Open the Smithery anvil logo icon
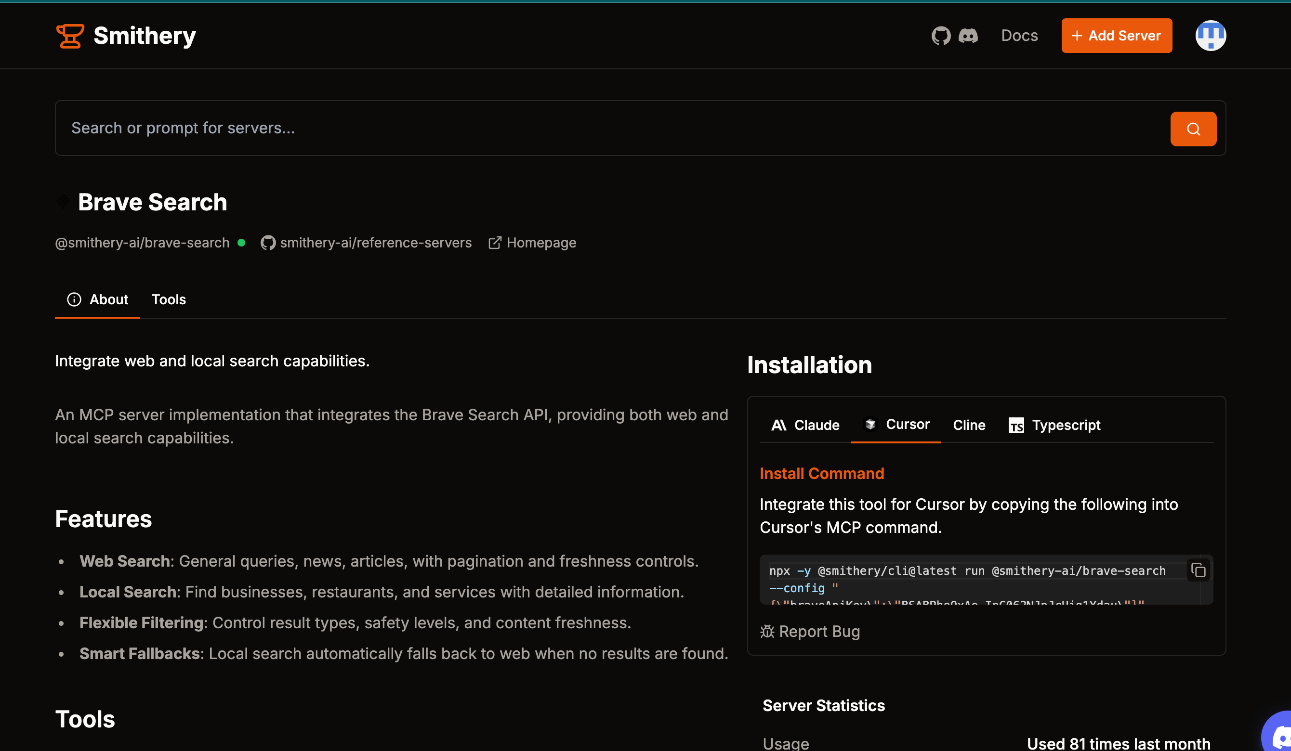1291x751 pixels. tap(70, 36)
